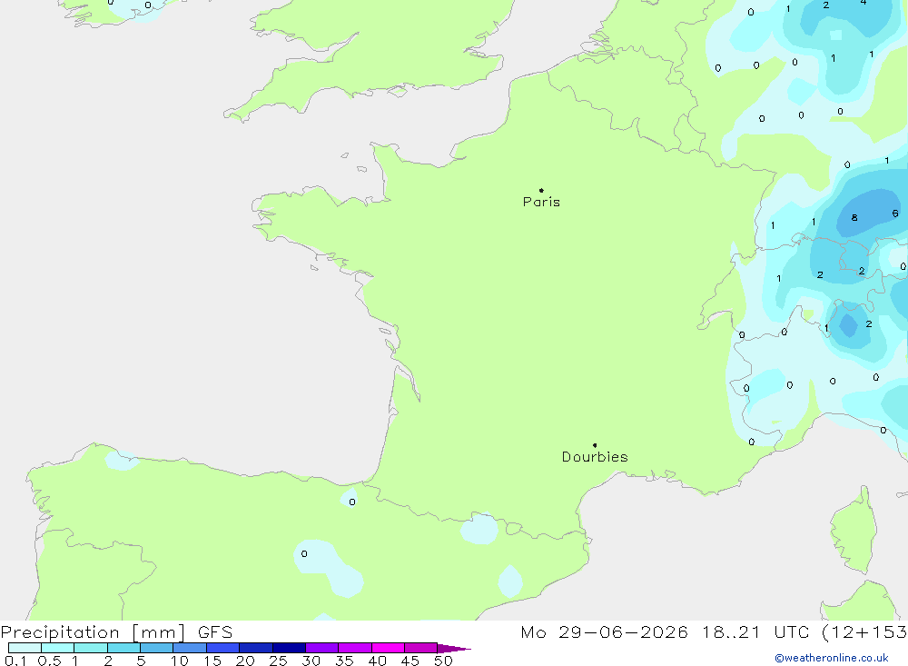This screenshot has height=666, width=908.
Task: Select the Paris location dot marker
Action: 541,190
